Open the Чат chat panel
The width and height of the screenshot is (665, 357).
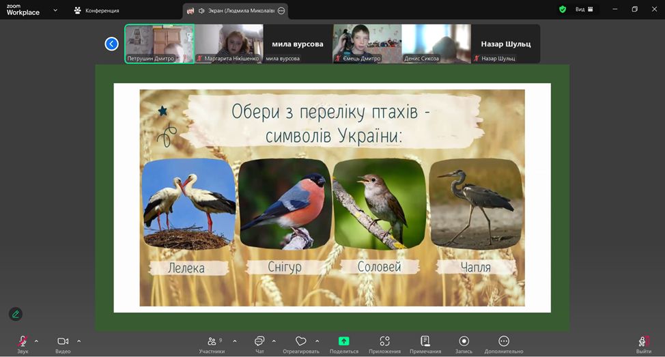click(x=259, y=341)
